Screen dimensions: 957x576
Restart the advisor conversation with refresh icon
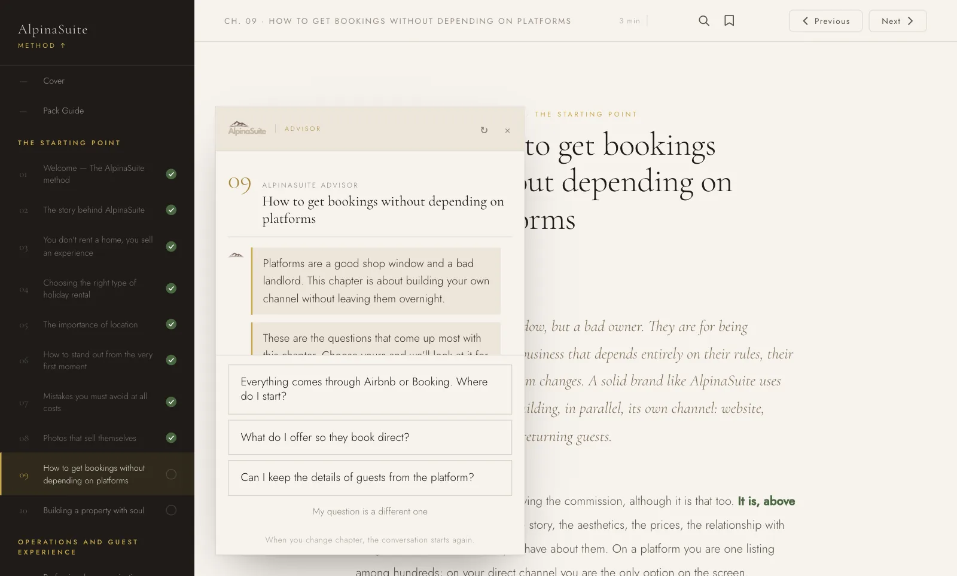(484, 130)
